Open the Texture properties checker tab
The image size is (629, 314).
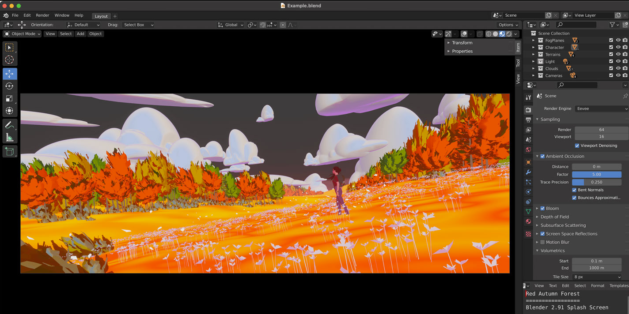[528, 234]
